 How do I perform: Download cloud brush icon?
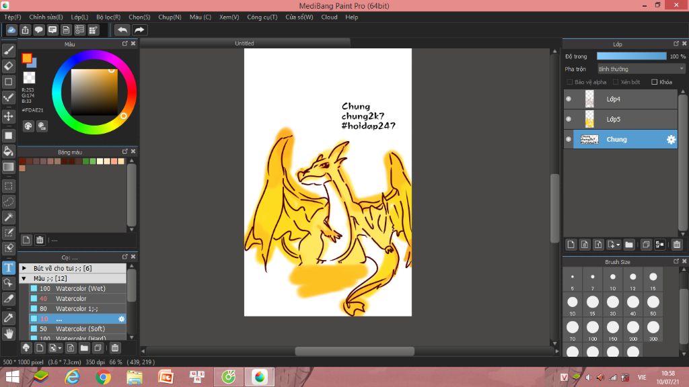tap(26, 348)
